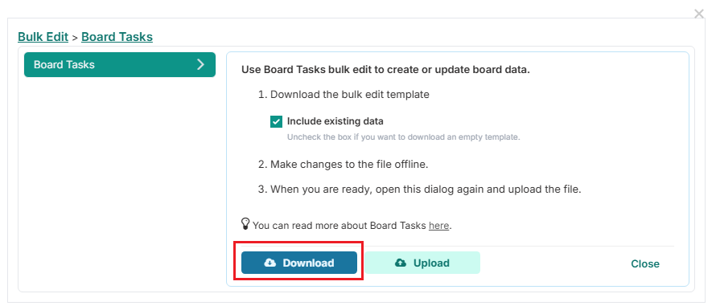Click the 'Make changes to the file offline' step
Image resolution: width=716 pixels, height=306 pixels.
pyautogui.click(x=344, y=164)
